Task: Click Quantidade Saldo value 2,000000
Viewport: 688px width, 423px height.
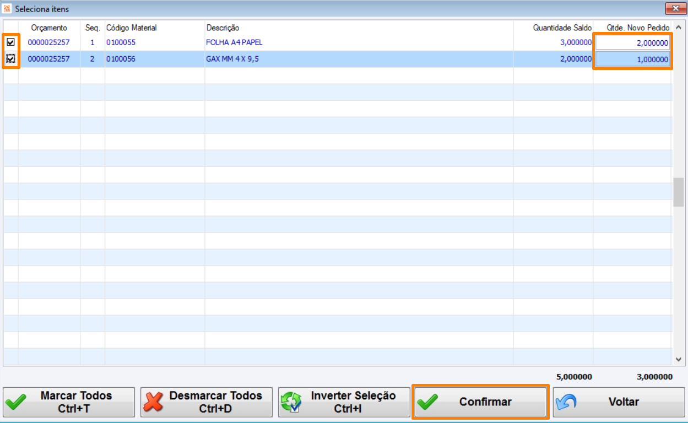Action: [x=576, y=59]
